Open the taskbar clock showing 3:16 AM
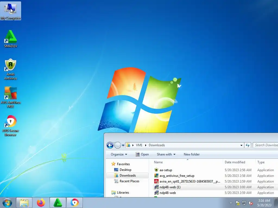The height and width of the screenshot is (208, 278). [264, 203]
